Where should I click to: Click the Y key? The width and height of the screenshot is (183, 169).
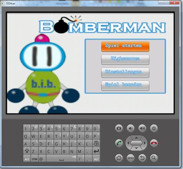(65, 136)
